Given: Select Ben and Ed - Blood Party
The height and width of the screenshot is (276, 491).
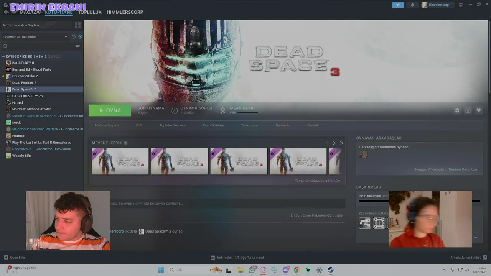Looking at the screenshot, I should pyautogui.click(x=31, y=69).
